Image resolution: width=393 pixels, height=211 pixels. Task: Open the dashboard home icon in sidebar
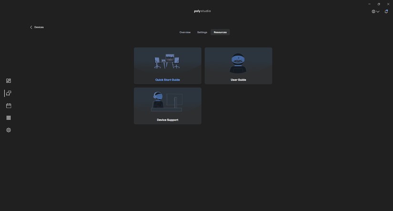(9, 81)
